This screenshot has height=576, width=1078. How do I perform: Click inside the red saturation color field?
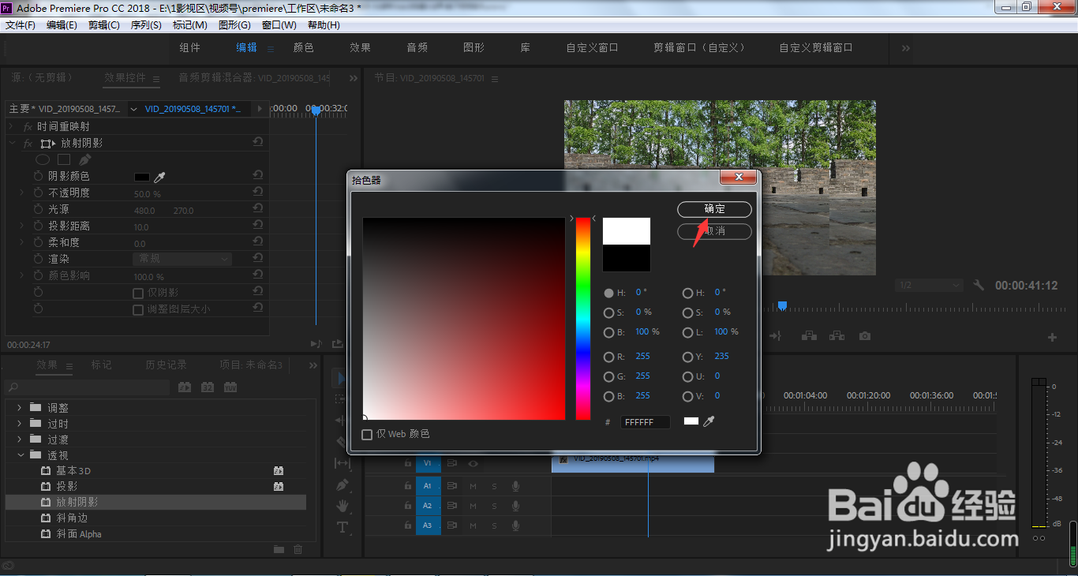pos(464,319)
